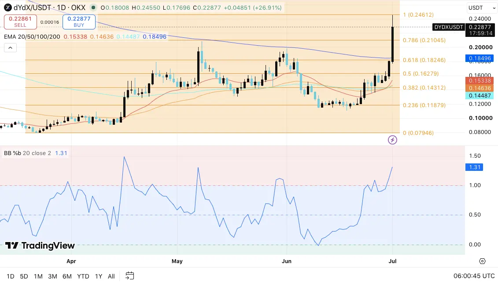
Task: Select the YTD time range
Action: coord(83,276)
